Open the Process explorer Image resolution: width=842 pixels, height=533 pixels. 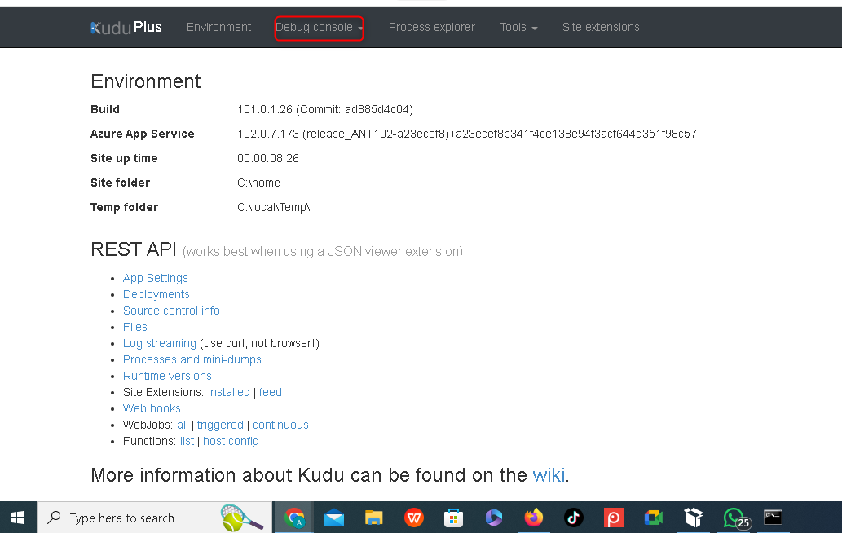pyautogui.click(x=431, y=27)
